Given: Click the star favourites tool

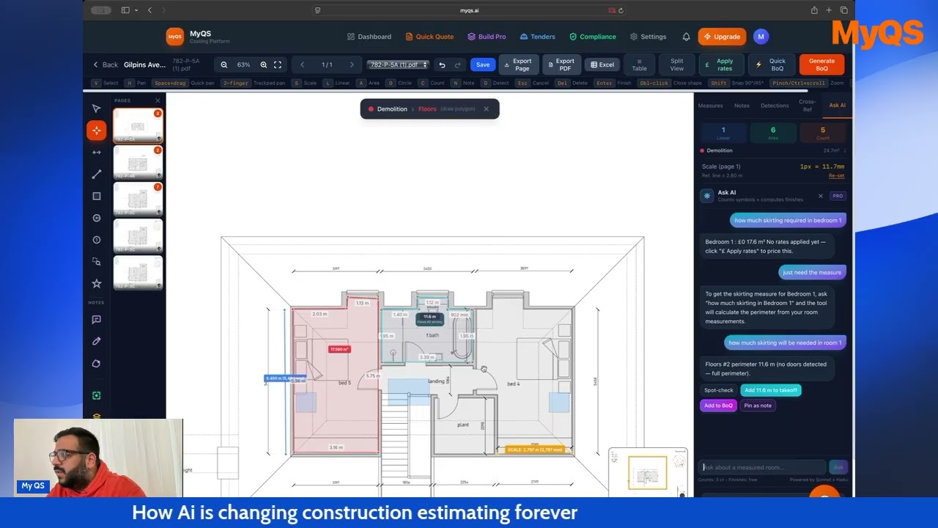Looking at the screenshot, I should click(96, 284).
